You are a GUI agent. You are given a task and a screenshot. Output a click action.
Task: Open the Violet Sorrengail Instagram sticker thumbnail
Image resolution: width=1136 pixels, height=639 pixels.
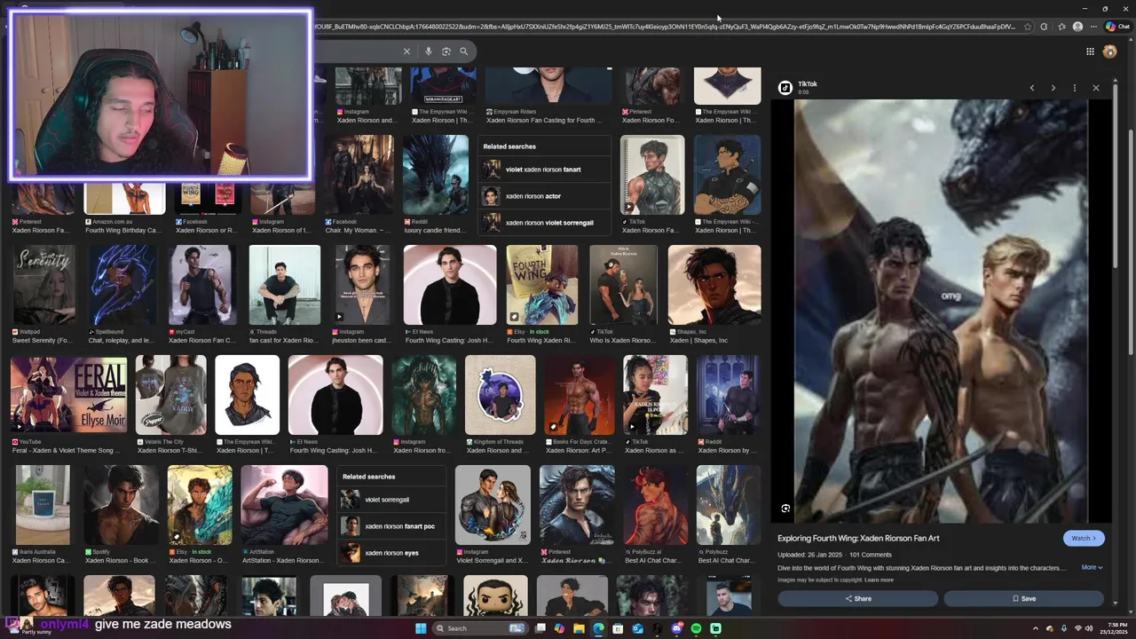tap(493, 505)
